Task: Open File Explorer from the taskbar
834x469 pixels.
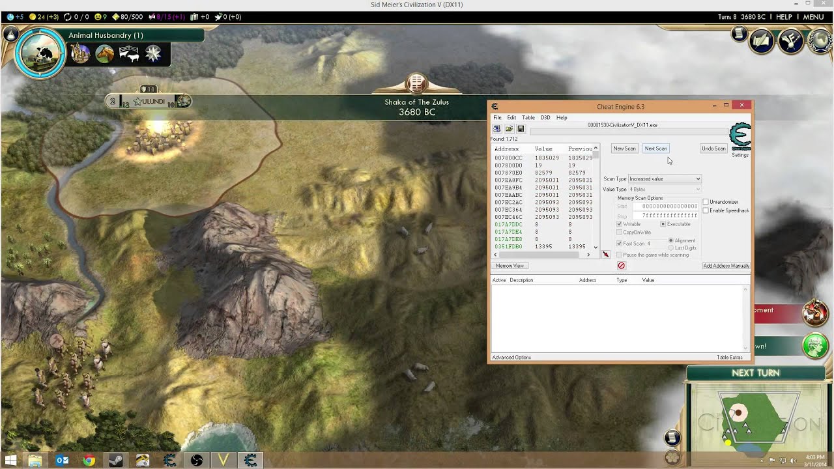Action: pyautogui.click(x=35, y=461)
